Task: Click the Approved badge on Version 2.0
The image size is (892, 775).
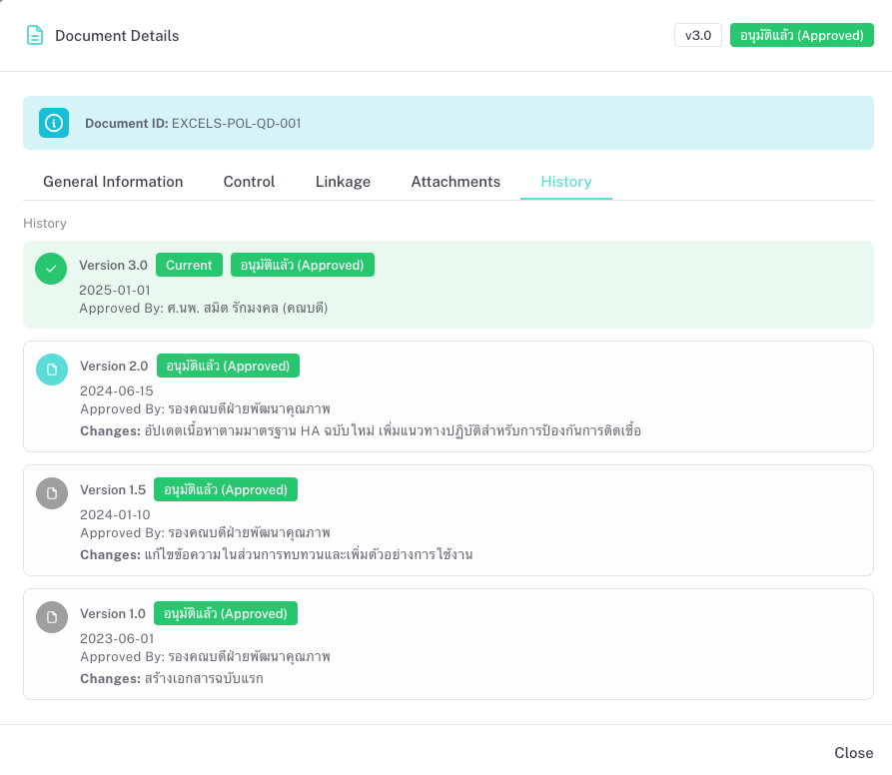Action: click(x=228, y=367)
